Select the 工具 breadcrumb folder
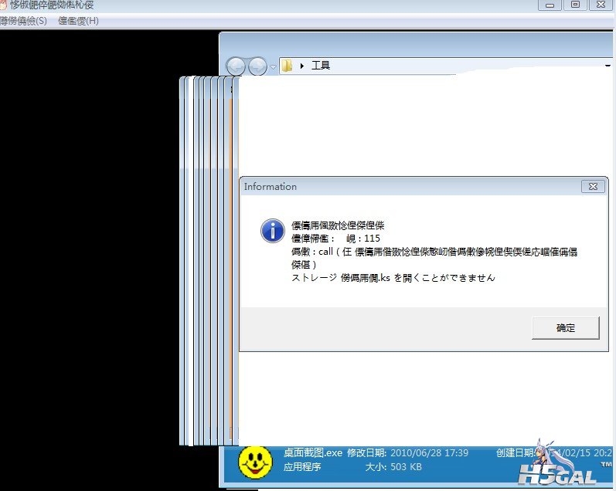This screenshot has height=491, width=616. click(321, 66)
